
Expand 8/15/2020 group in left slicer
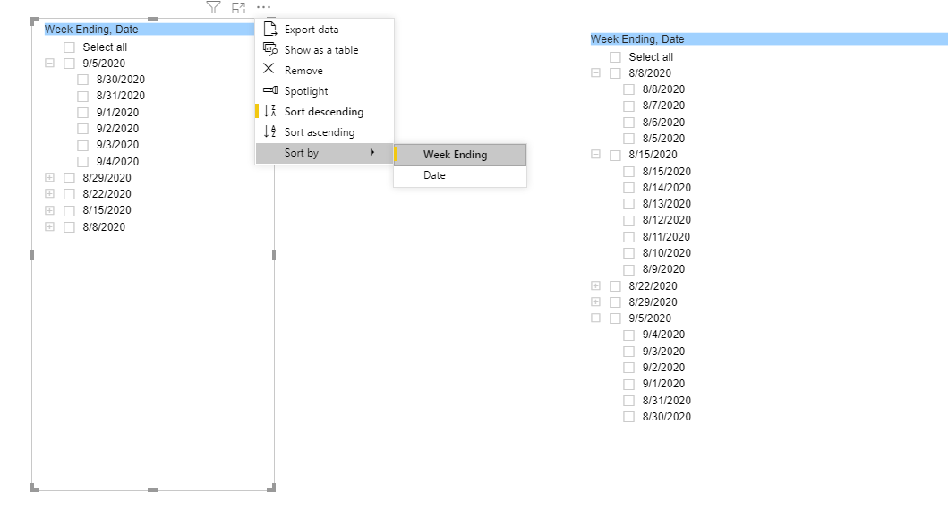coord(49,210)
